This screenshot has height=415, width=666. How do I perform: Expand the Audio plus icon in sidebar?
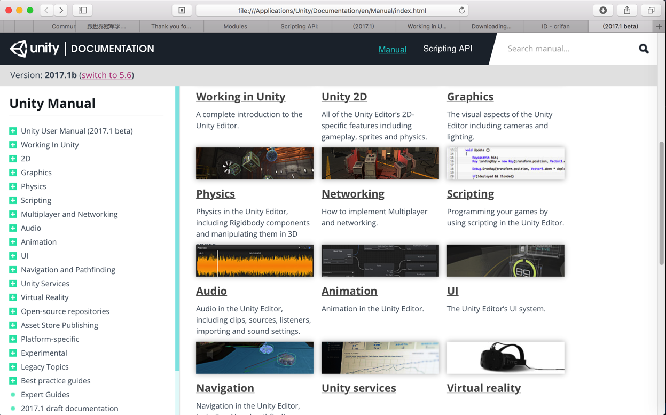point(13,228)
